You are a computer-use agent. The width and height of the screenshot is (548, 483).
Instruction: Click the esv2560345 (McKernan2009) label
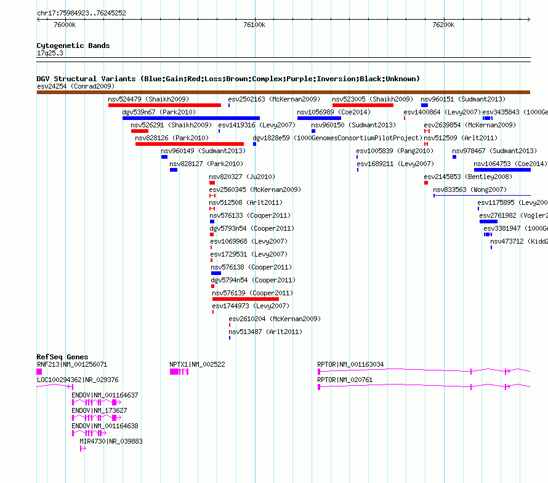(255, 190)
